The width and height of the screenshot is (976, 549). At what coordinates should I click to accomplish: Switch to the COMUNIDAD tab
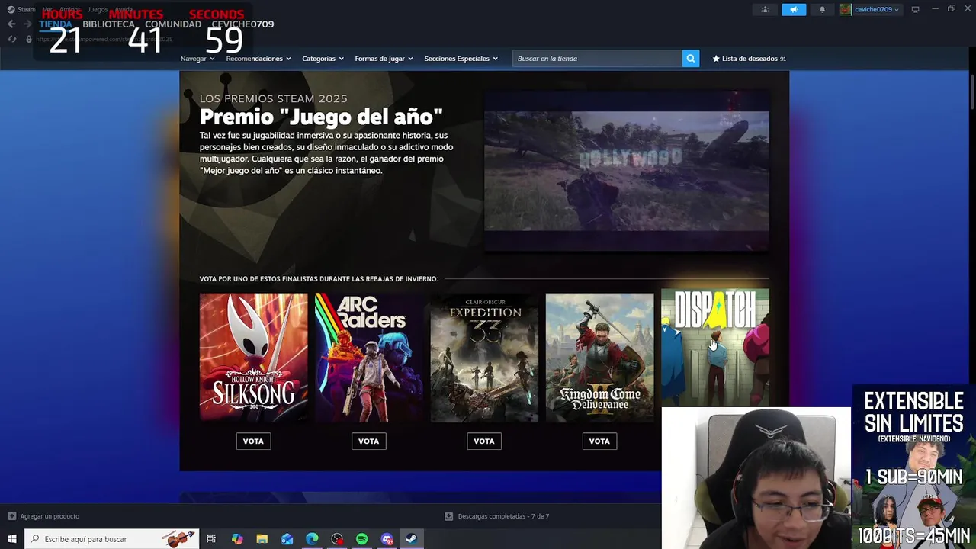[173, 24]
